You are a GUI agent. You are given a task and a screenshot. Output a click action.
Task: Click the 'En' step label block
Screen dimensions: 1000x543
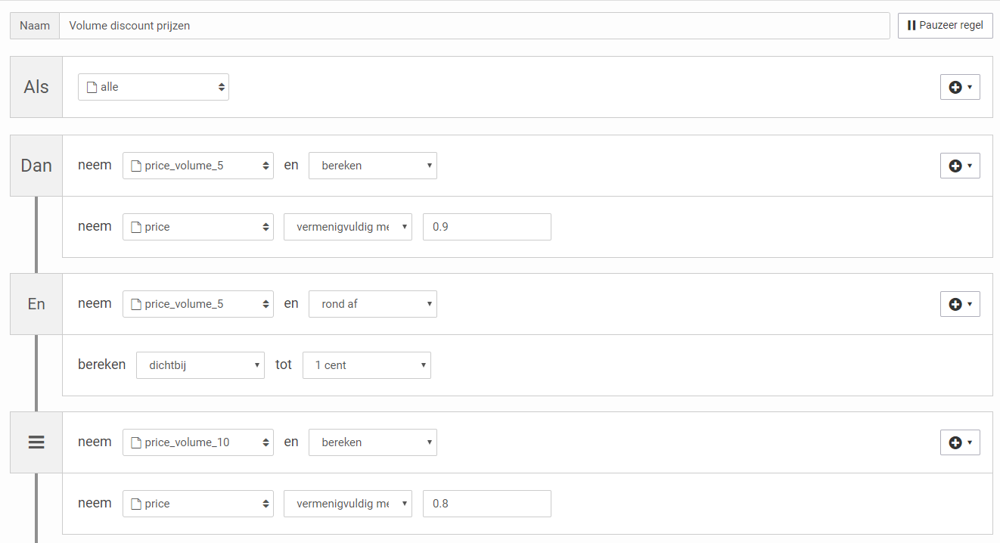click(x=36, y=304)
